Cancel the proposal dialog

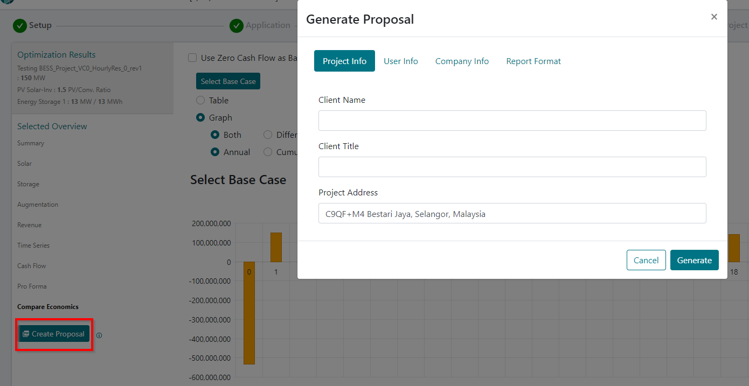point(646,260)
